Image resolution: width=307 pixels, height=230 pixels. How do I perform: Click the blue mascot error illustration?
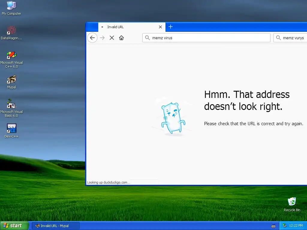pyautogui.click(x=173, y=118)
